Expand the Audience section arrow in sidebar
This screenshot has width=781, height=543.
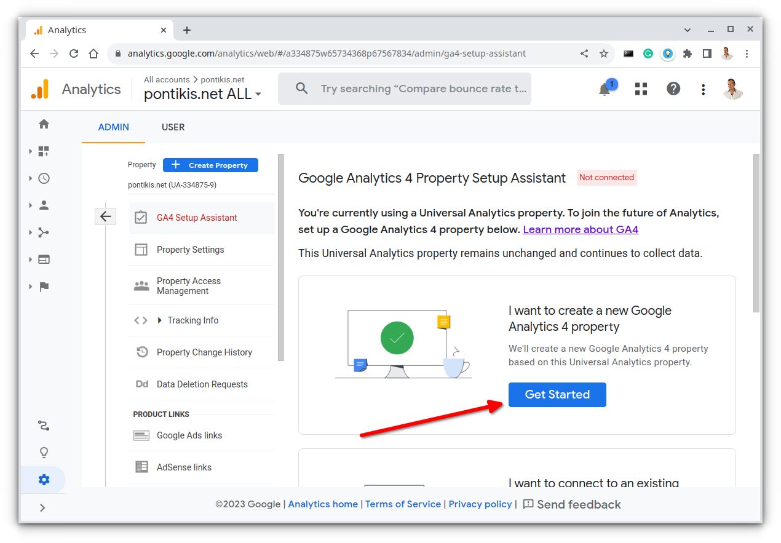point(30,205)
